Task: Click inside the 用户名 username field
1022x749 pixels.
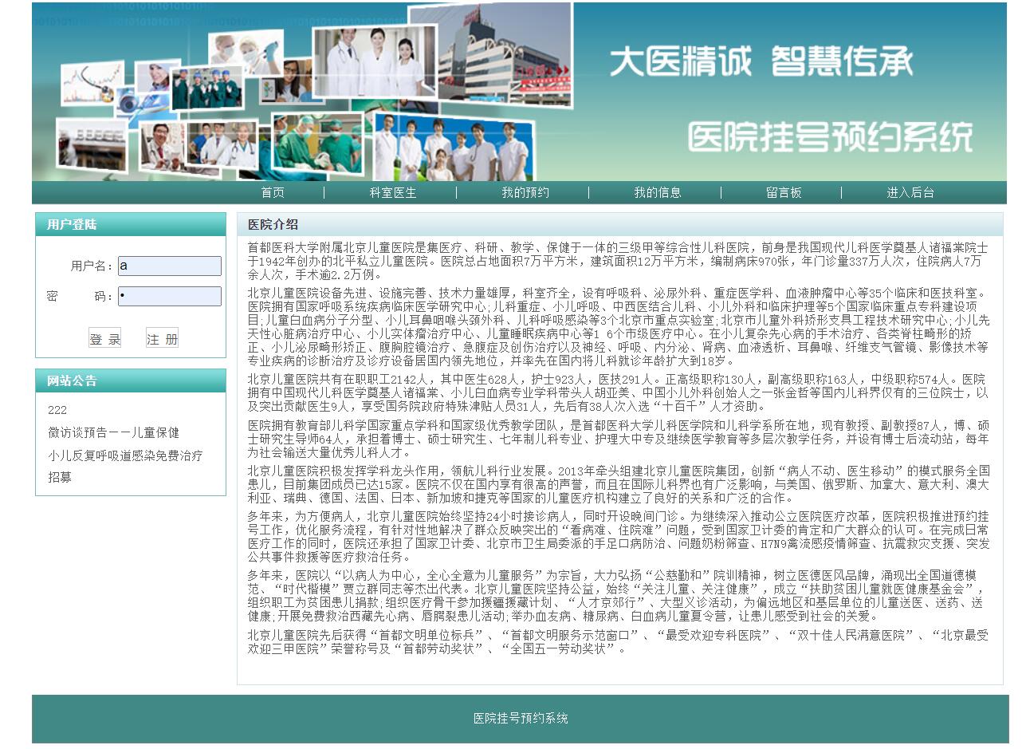Action: pos(170,264)
